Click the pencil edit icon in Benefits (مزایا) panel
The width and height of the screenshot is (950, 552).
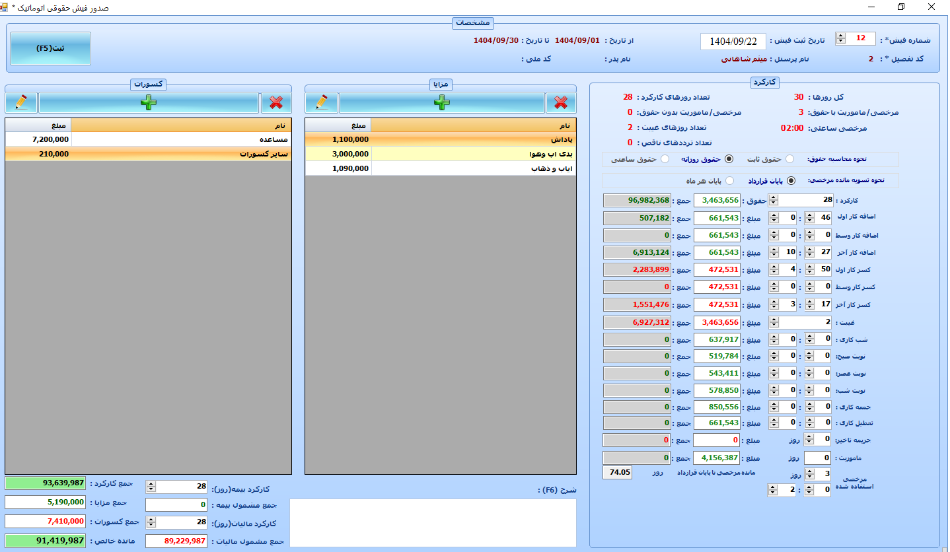[322, 102]
